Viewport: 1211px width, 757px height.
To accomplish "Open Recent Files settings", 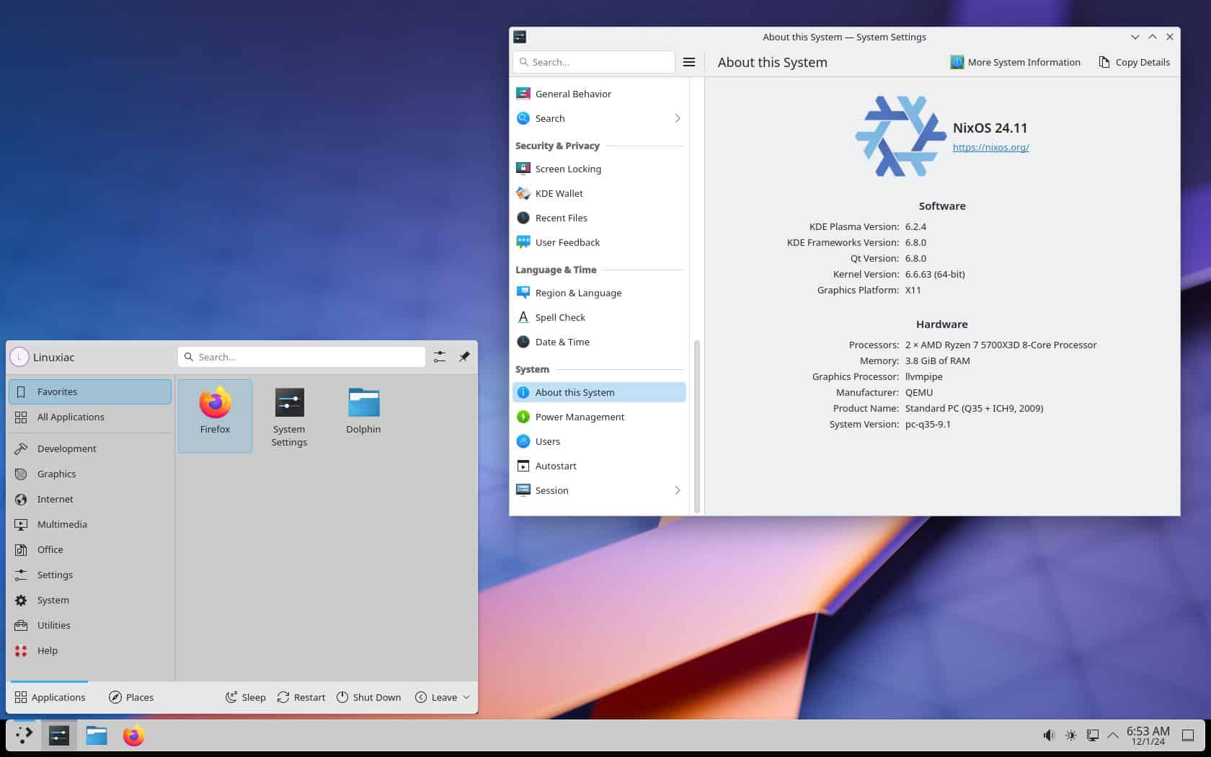I will [560, 218].
